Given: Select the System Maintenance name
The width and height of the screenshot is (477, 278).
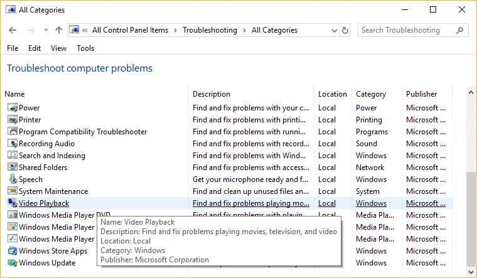Looking at the screenshot, I should point(53,191).
